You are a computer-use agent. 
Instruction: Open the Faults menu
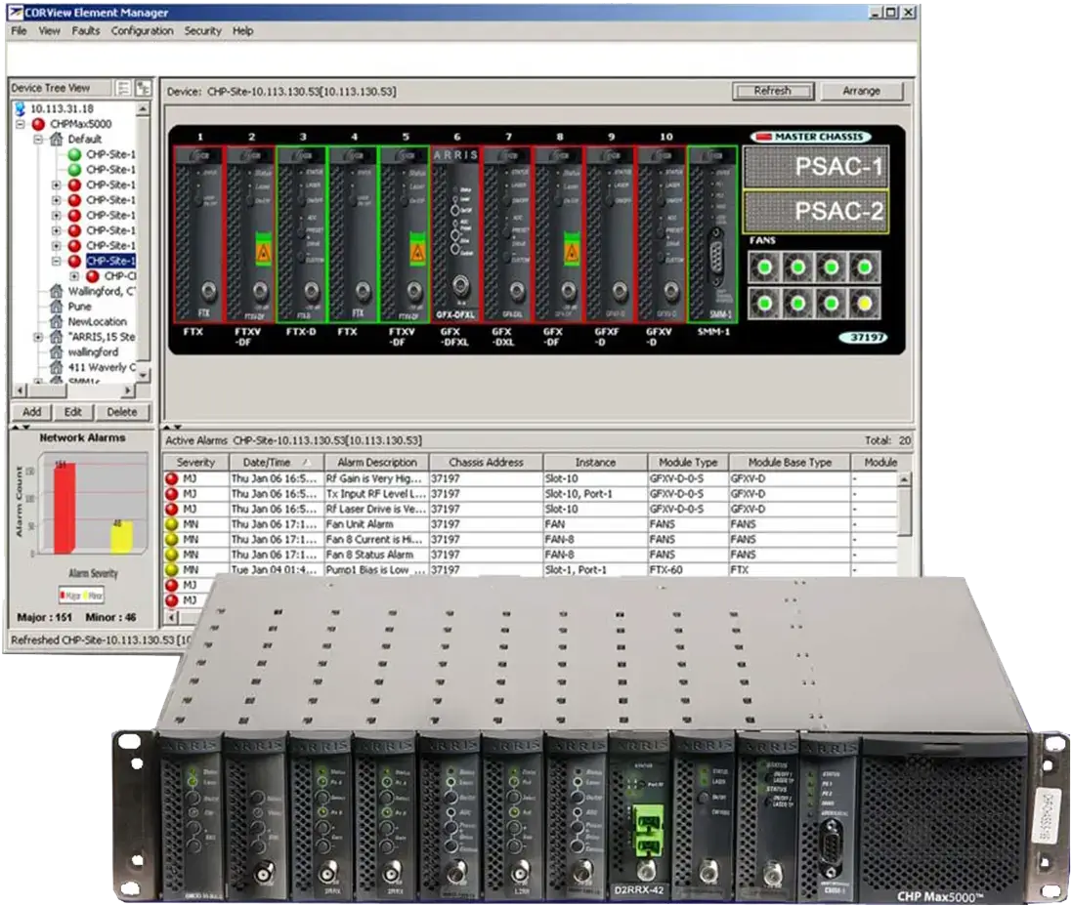pos(85,31)
